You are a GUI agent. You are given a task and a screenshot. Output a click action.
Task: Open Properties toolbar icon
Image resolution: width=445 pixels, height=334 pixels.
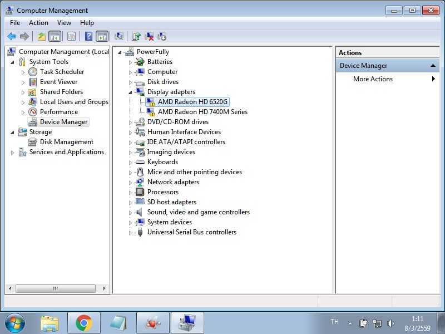coord(71,37)
